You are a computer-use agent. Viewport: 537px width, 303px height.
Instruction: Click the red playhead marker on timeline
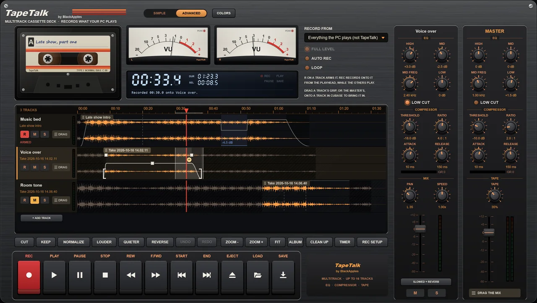click(x=187, y=111)
